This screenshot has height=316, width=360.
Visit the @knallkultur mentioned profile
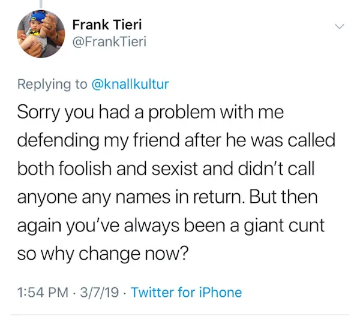point(129,84)
